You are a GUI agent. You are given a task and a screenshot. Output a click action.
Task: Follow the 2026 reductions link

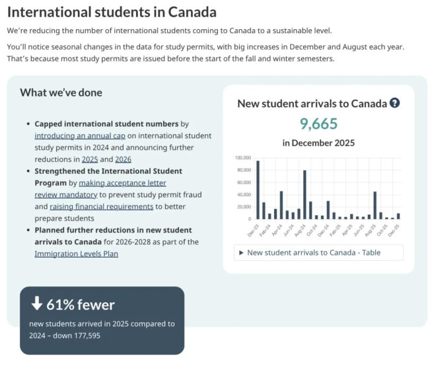click(123, 159)
